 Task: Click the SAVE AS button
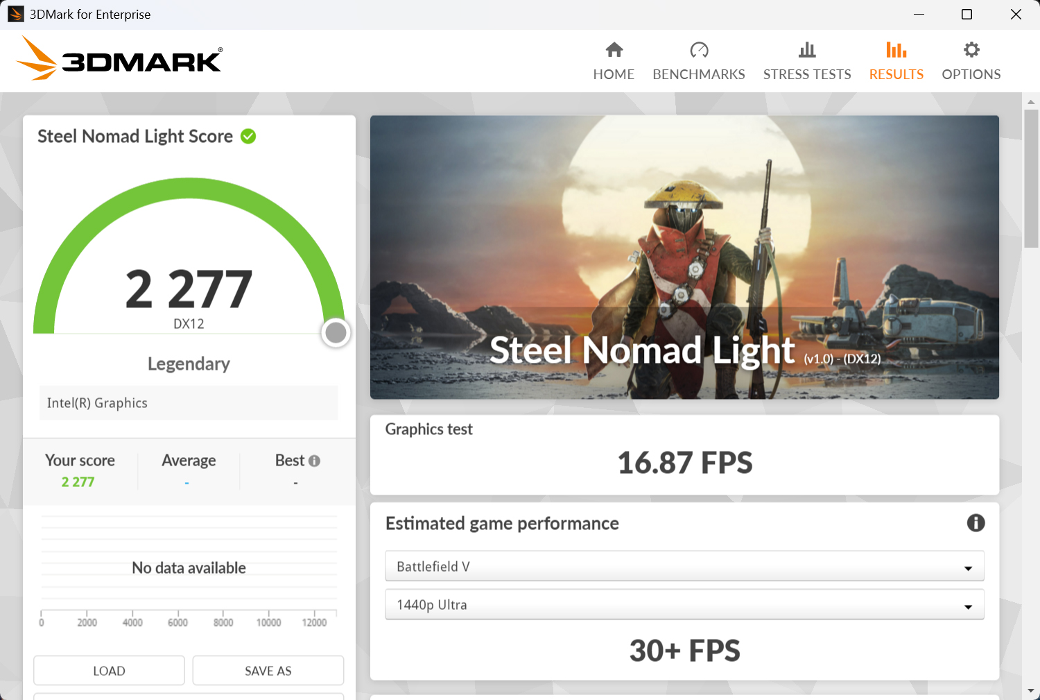click(x=268, y=670)
